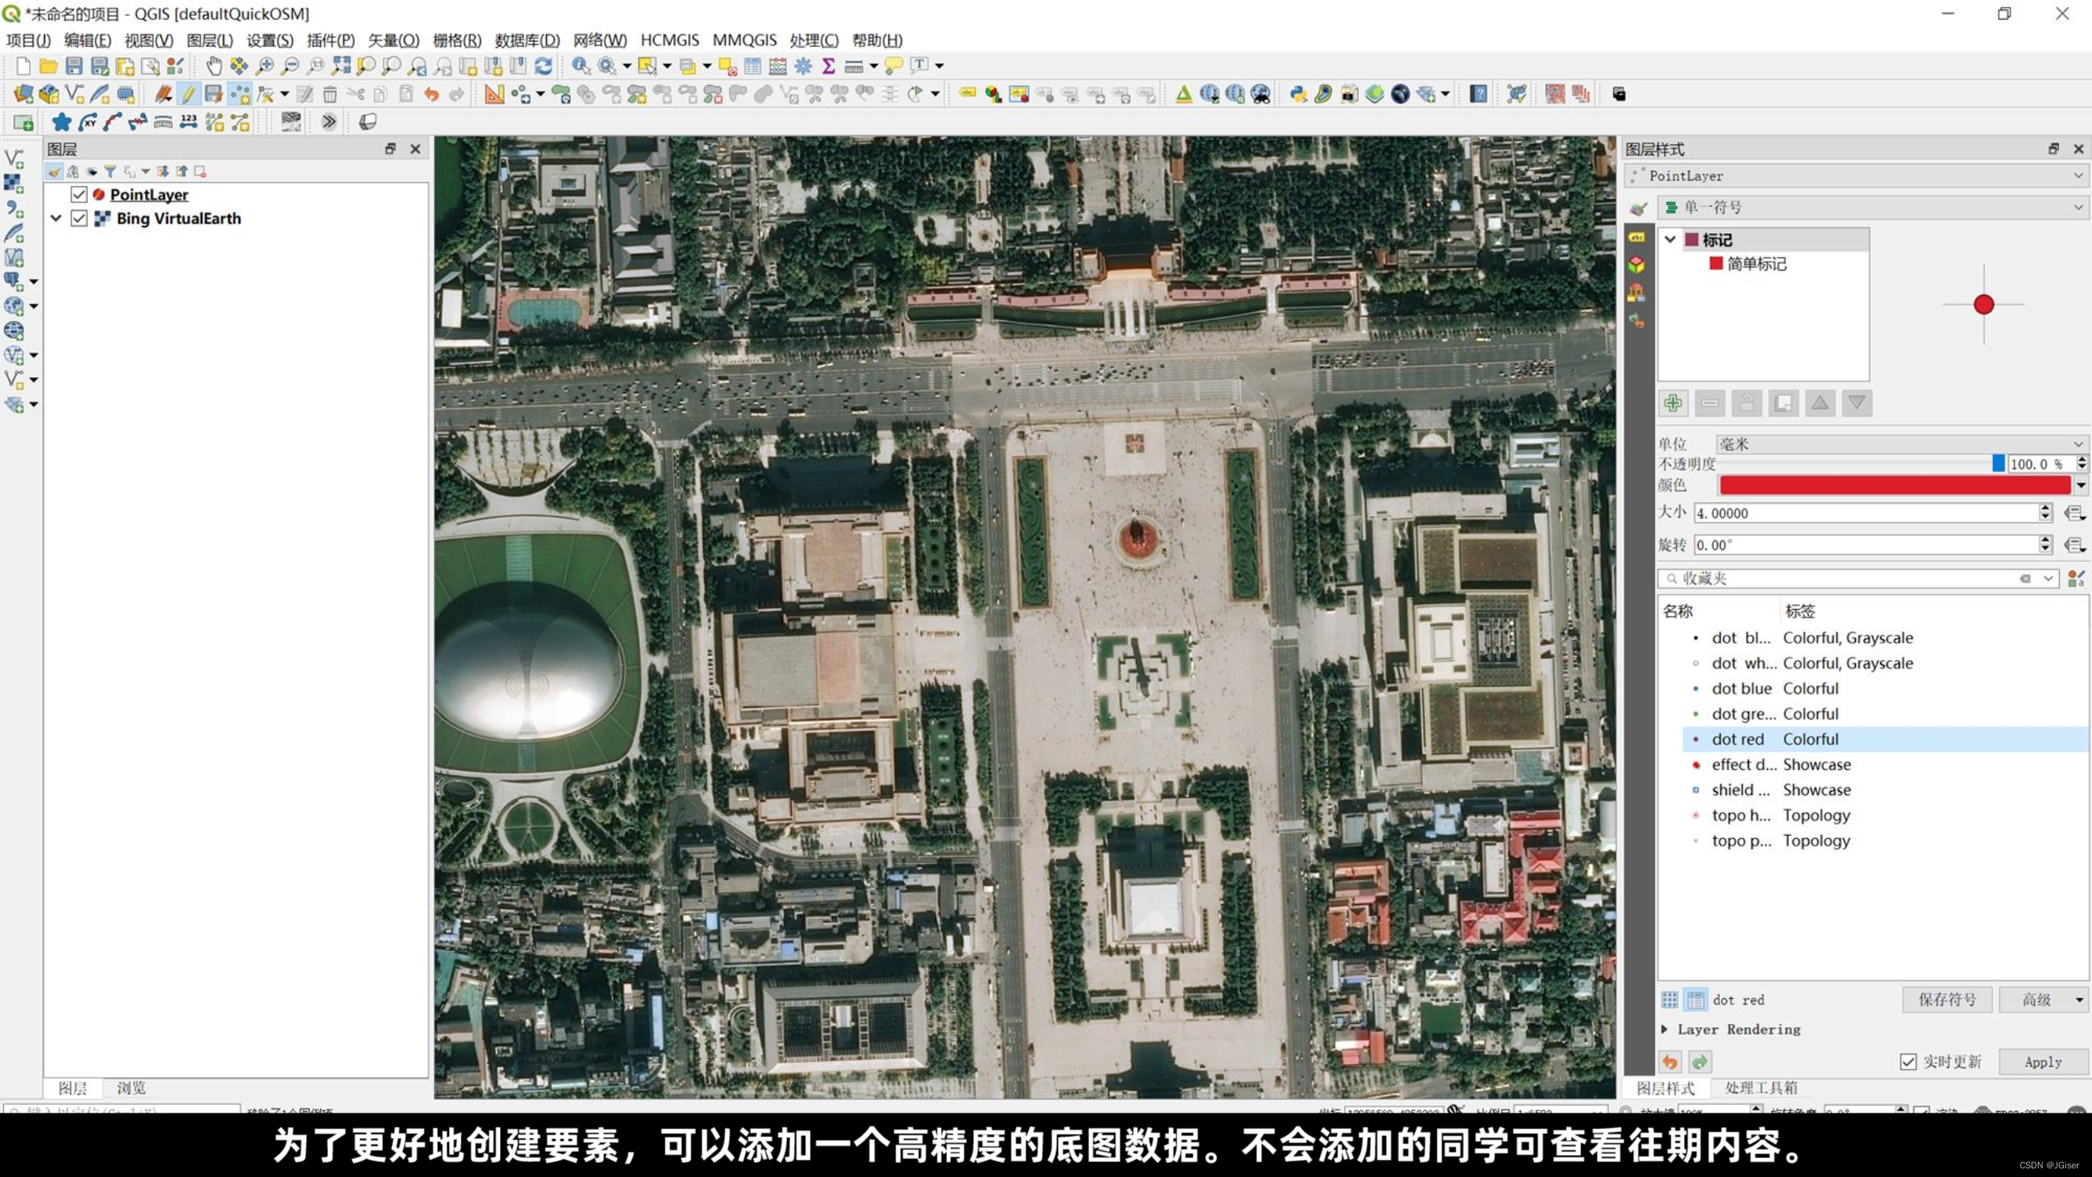Select the Pan Map hand tool

[213, 66]
